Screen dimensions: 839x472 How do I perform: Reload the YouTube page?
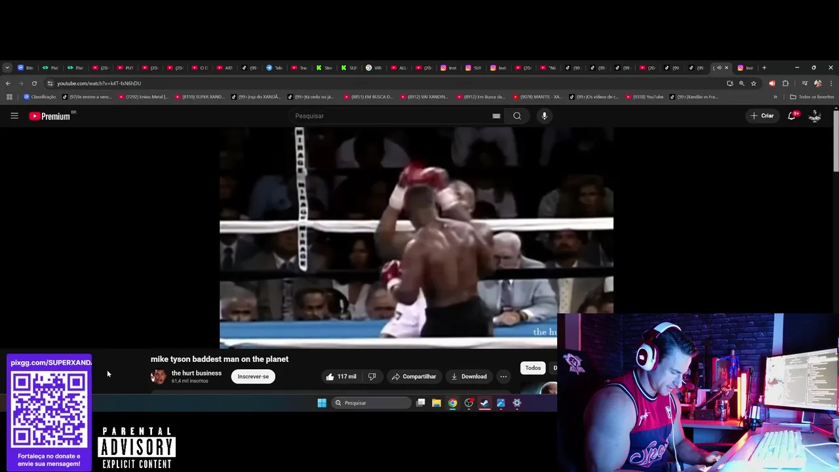pyautogui.click(x=34, y=83)
